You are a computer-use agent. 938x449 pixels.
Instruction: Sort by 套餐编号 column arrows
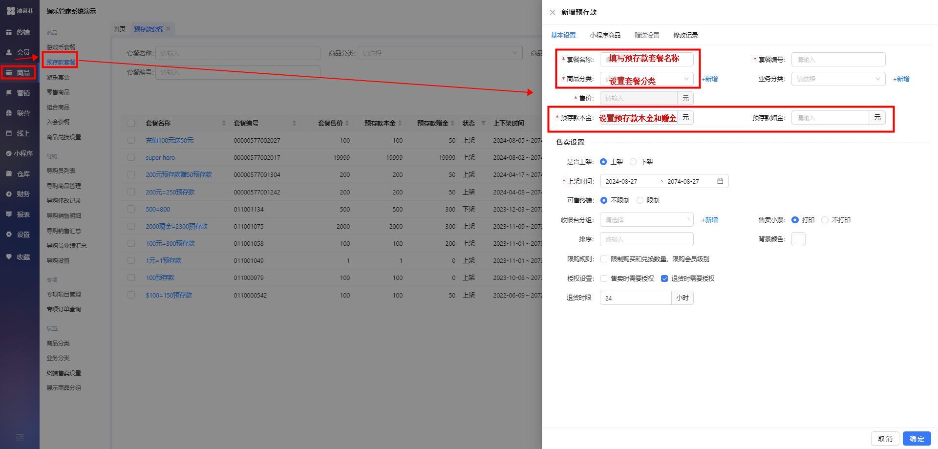tap(294, 123)
